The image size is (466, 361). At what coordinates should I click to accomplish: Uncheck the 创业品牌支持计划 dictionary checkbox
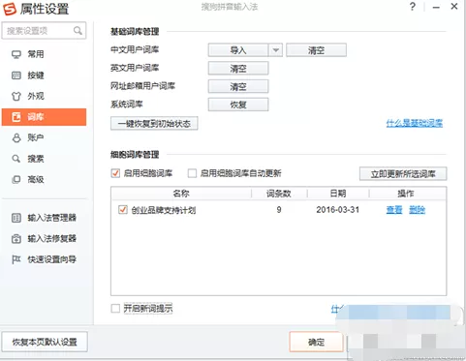(x=123, y=210)
